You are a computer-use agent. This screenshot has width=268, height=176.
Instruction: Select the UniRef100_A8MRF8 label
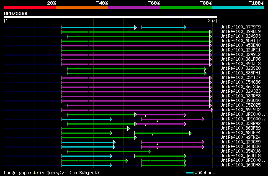tap(240, 96)
